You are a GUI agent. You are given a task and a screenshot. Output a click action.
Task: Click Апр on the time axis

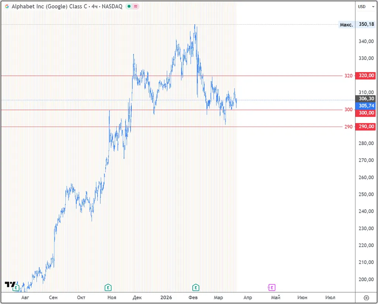(248, 297)
